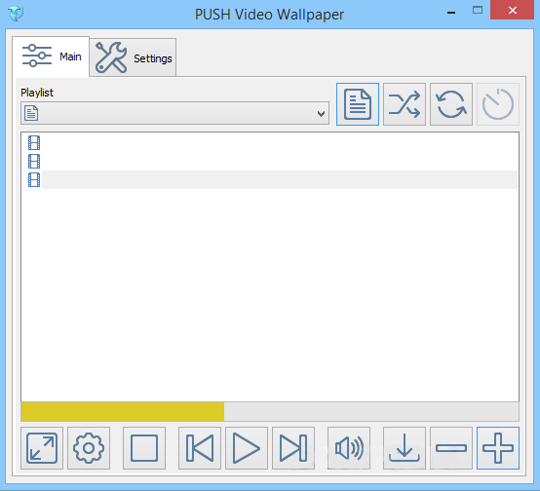The width and height of the screenshot is (540, 491).
Task: Click the greyed timer interval button
Action: 498,104
